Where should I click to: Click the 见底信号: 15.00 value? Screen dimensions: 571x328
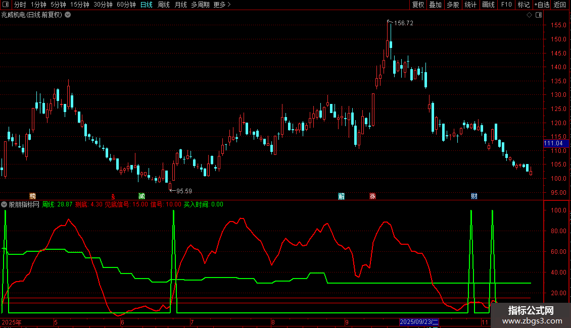pyautogui.click(x=126, y=204)
